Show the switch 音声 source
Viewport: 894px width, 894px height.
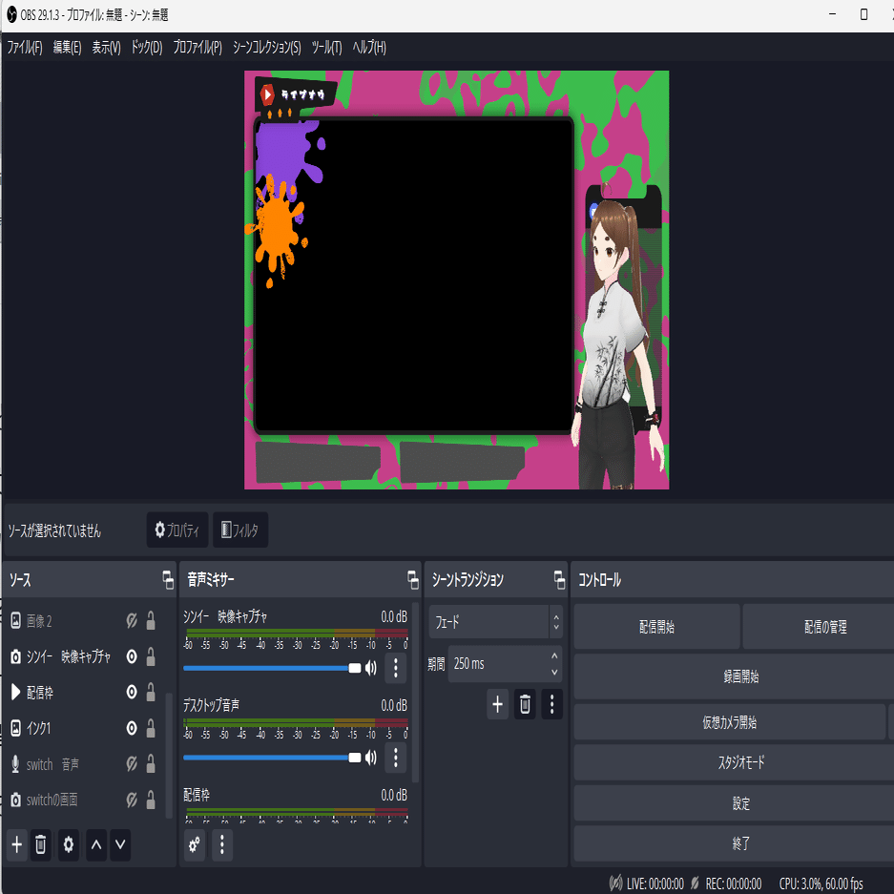(x=132, y=764)
